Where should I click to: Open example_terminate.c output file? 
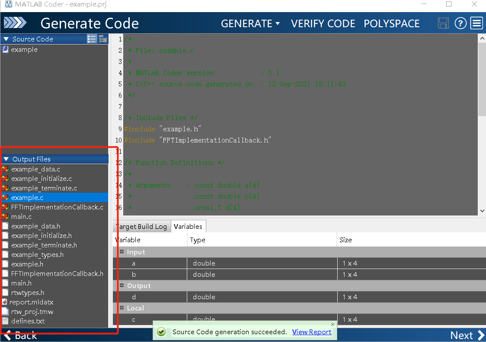44,188
